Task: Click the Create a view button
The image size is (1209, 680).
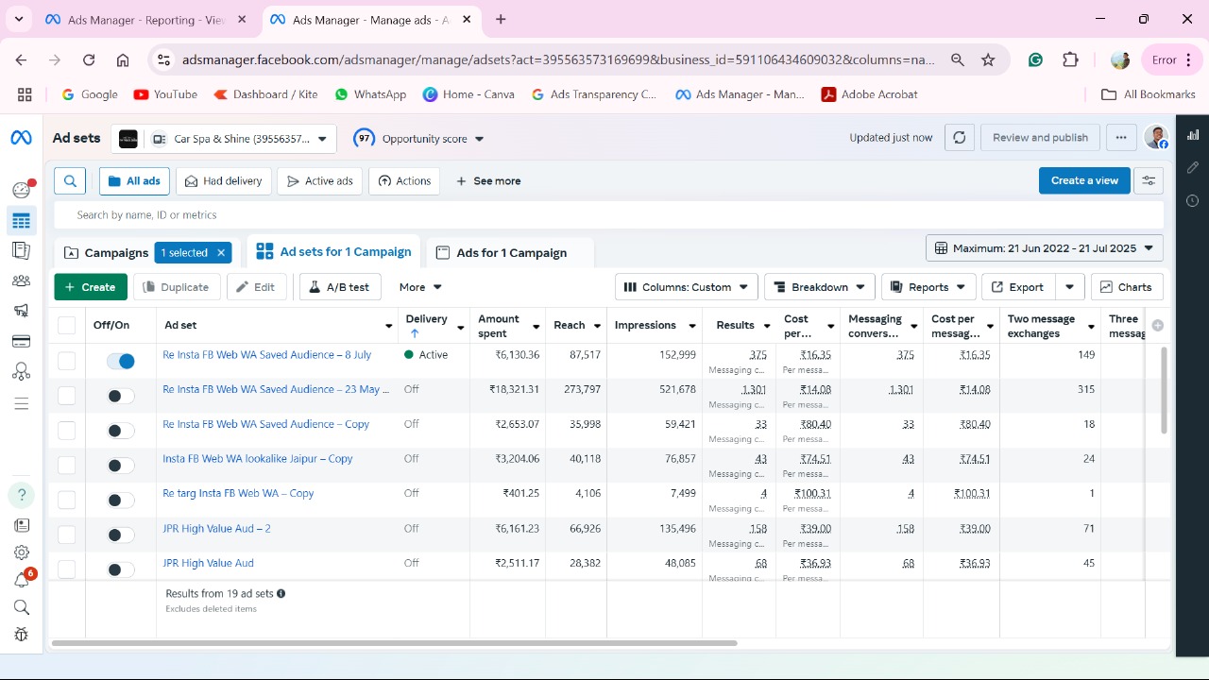Action: 1083,180
